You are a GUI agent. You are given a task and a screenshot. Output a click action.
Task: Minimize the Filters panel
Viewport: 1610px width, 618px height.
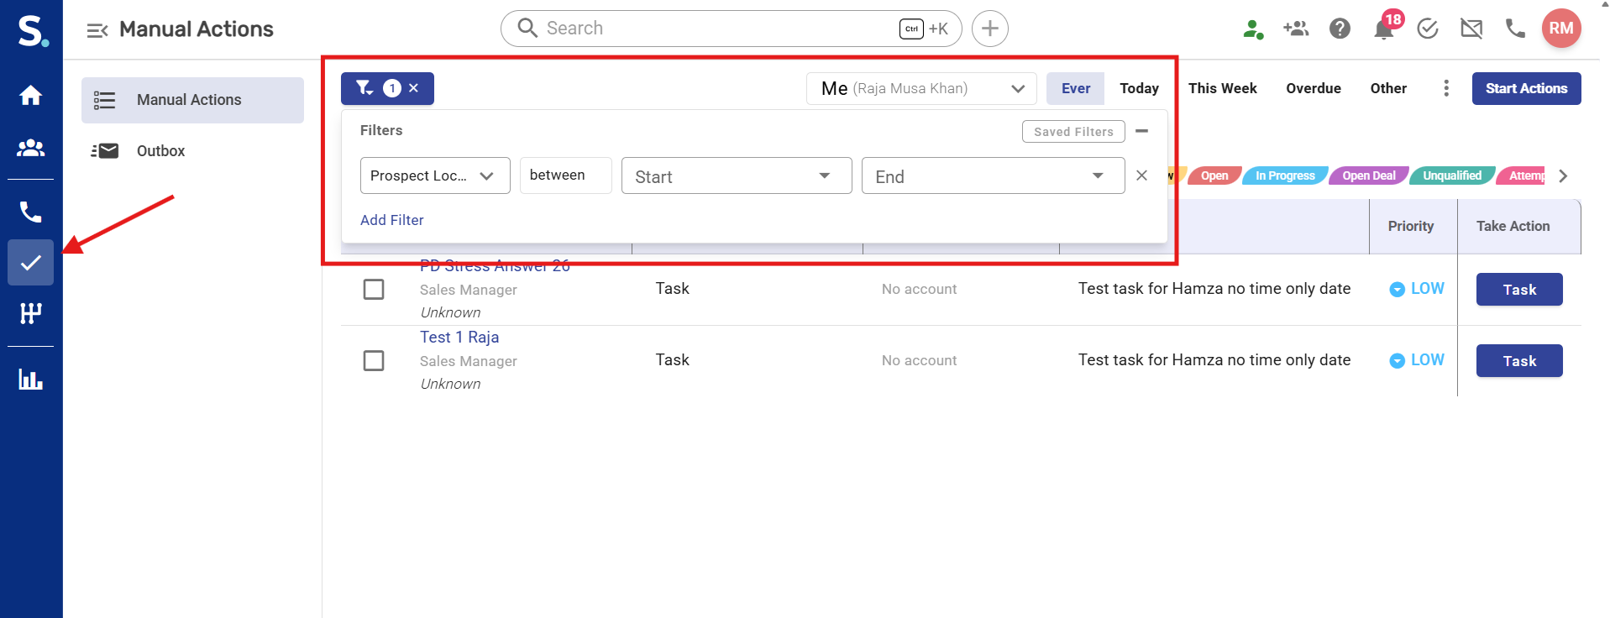[x=1141, y=131]
